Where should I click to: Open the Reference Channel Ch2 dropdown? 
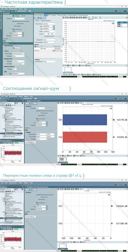pos(15,69)
